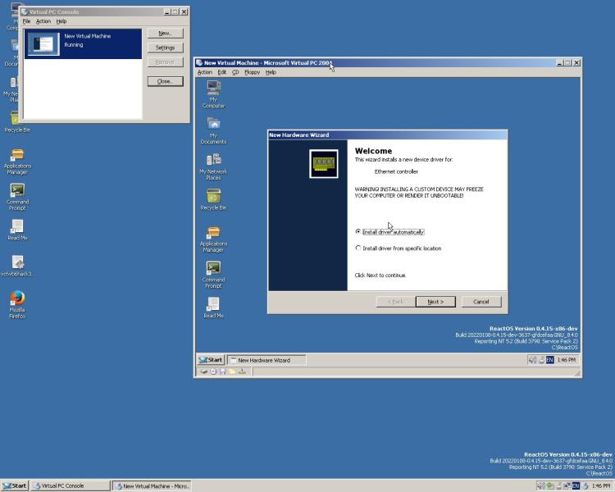The width and height of the screenshot is (615, 492).
Task: Click the volume icon in host system tray
Action: [x=541, y=485]
